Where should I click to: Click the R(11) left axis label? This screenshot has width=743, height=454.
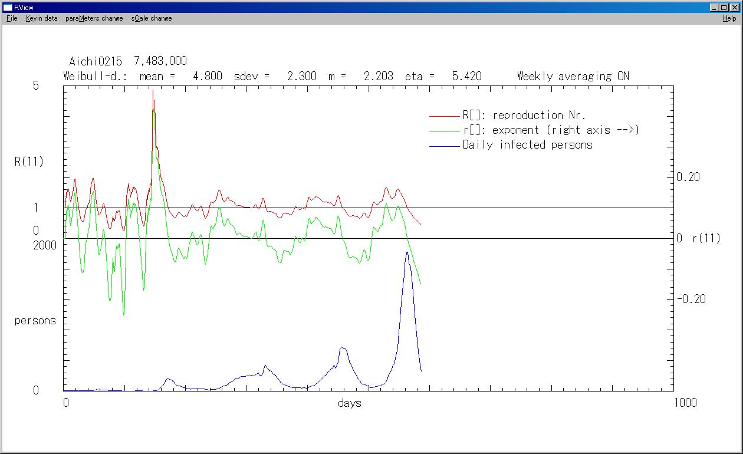[29, 162]
